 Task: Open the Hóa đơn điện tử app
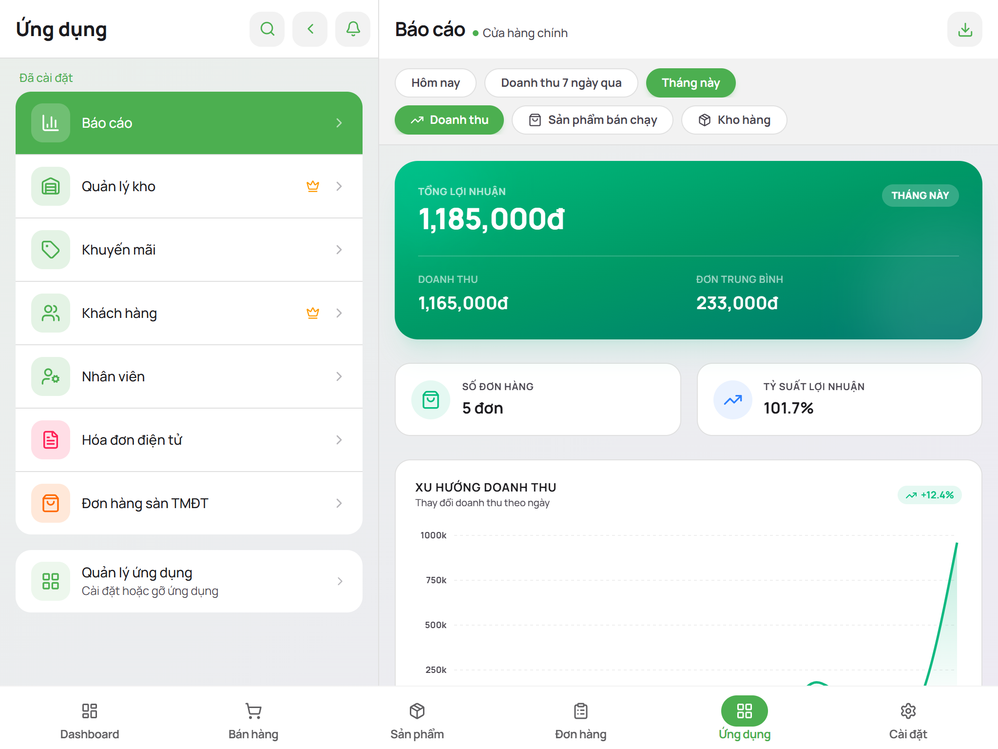(189, 440)
